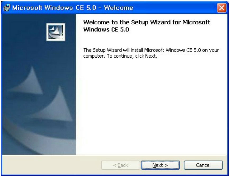Click the word 'Next' in instruction sentence
Screen dimensions: 230x177
pos(150,56)
